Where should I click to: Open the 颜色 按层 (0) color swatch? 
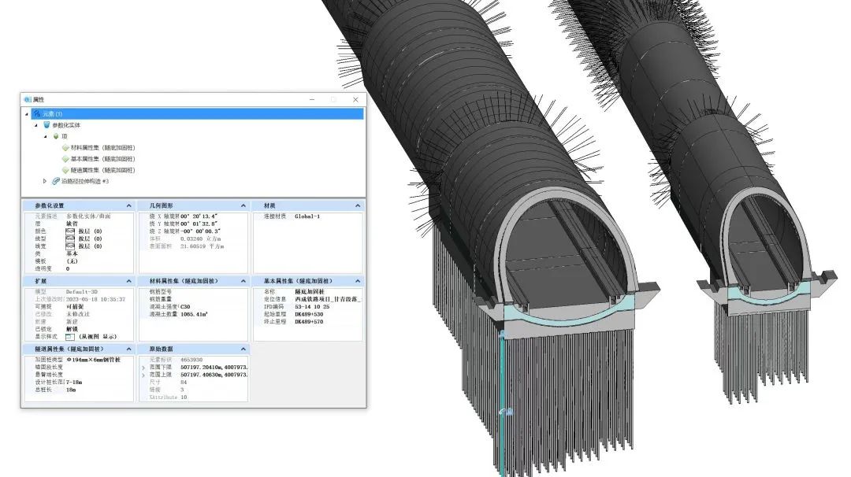point(70,231)
